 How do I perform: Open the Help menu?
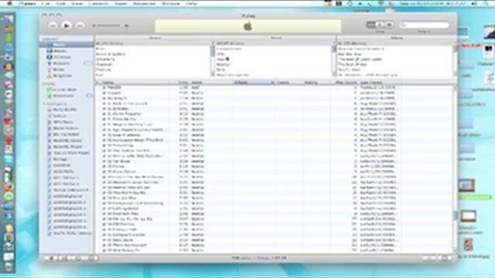click(191, 3)
